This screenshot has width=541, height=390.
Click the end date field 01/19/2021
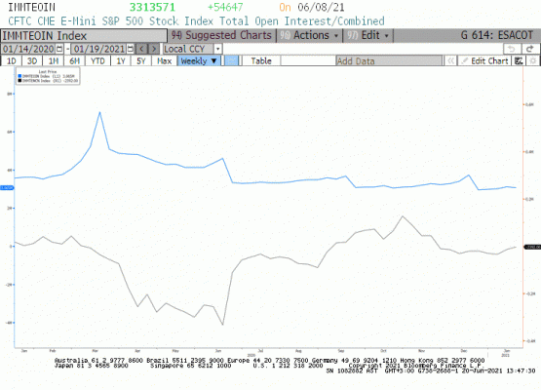point(99,49)
